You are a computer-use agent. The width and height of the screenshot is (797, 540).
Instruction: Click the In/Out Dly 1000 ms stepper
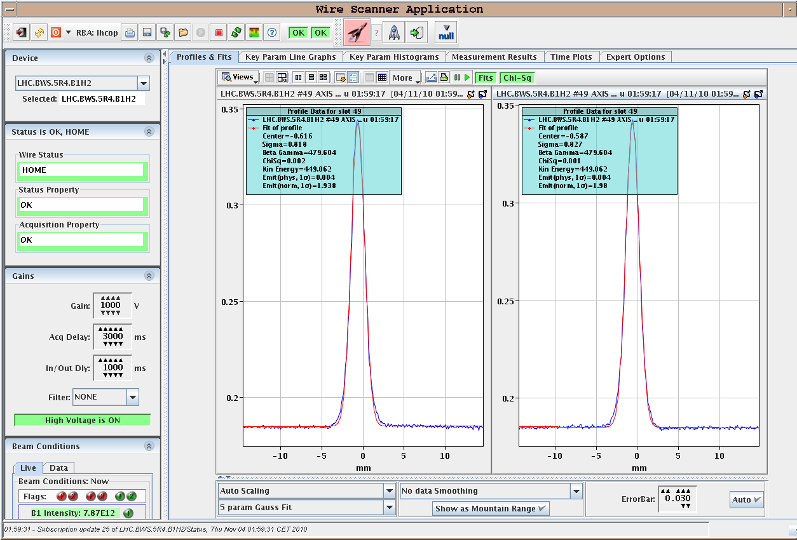point(112,368)
